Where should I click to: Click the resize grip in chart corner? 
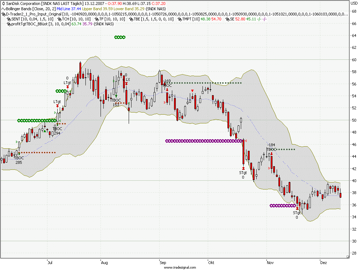(x=348, y=257)
